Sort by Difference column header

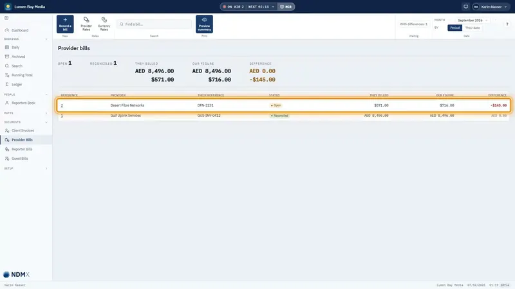(x=497, y=95)
